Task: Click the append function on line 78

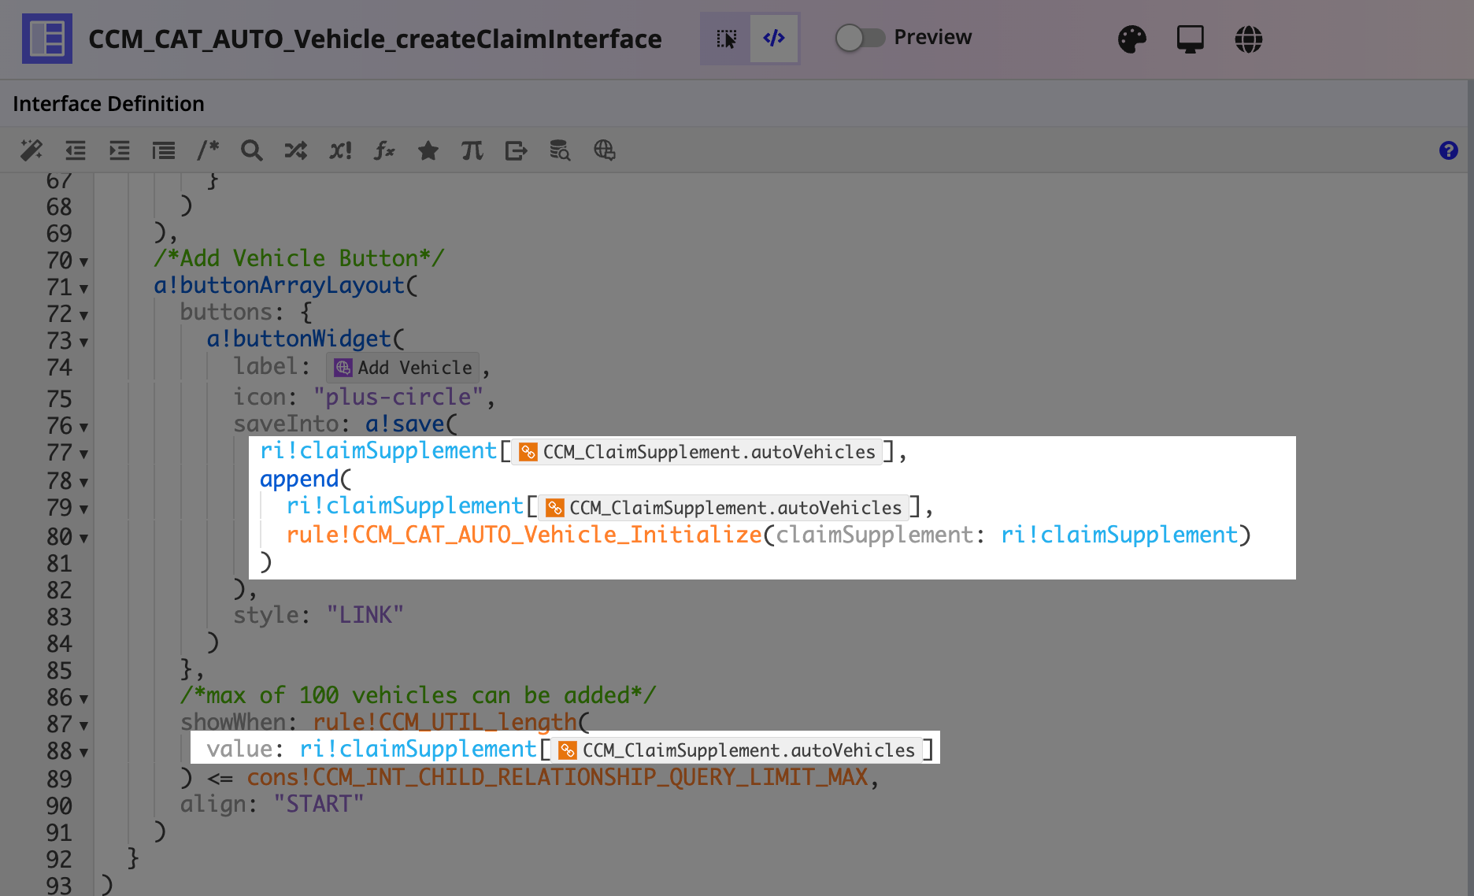Action: point(299,479)
